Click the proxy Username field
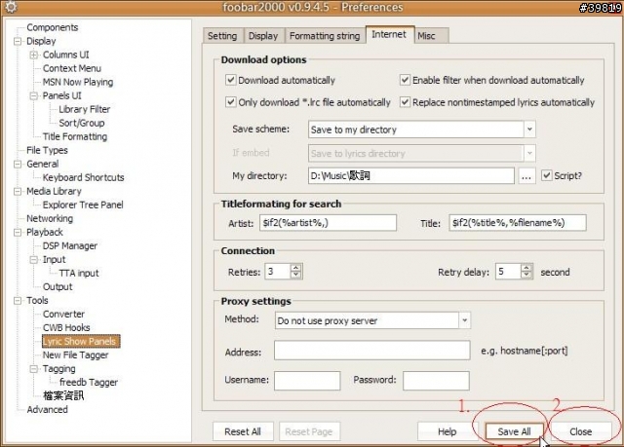624x447 pixels. coord(307,381)
